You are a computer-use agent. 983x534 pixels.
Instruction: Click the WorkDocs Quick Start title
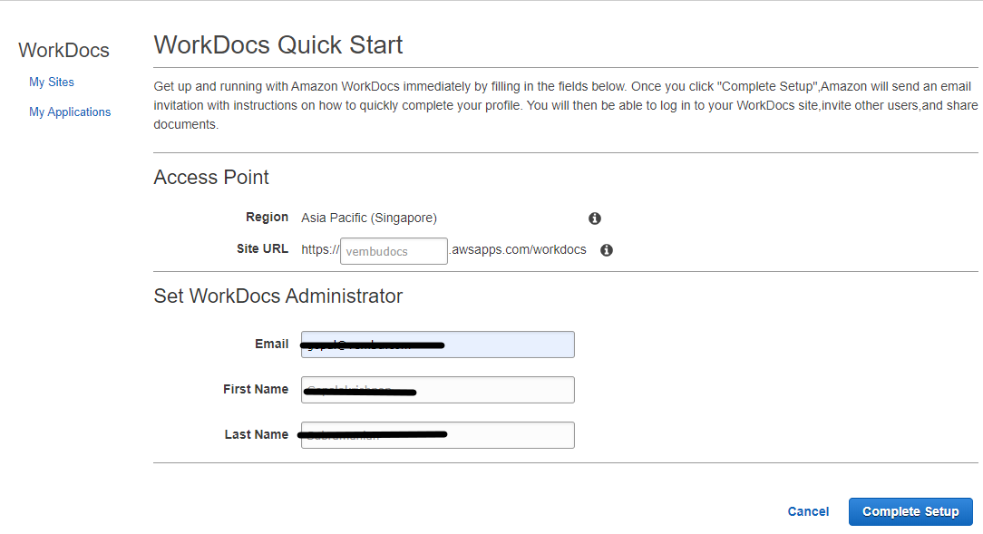[x=278, y=45]
